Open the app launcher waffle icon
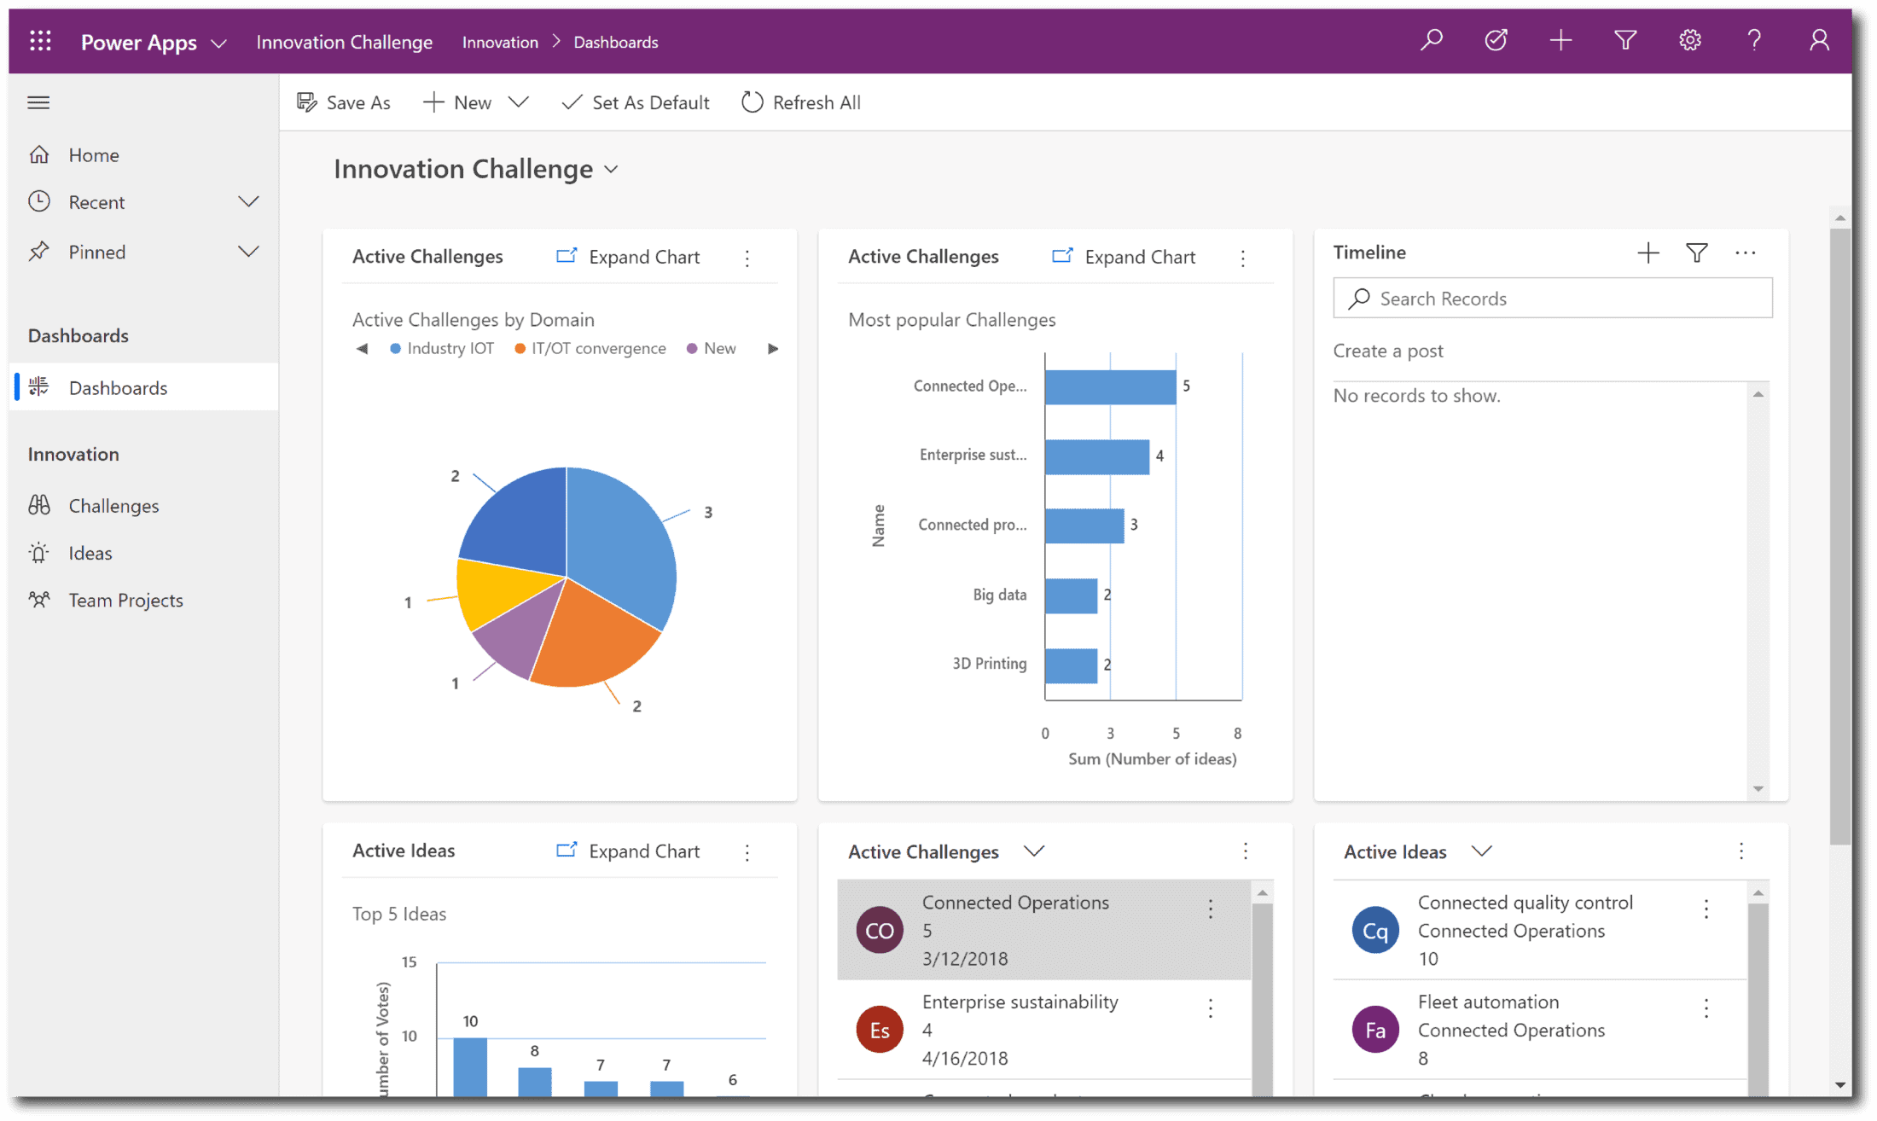1877x1121 pixels. click(x=40, y=41)
